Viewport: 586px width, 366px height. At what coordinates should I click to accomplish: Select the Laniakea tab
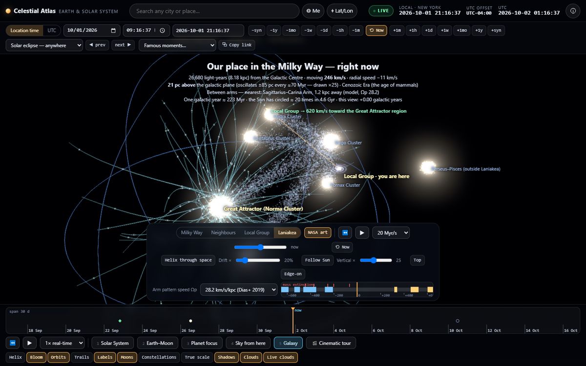click(287, 233)
